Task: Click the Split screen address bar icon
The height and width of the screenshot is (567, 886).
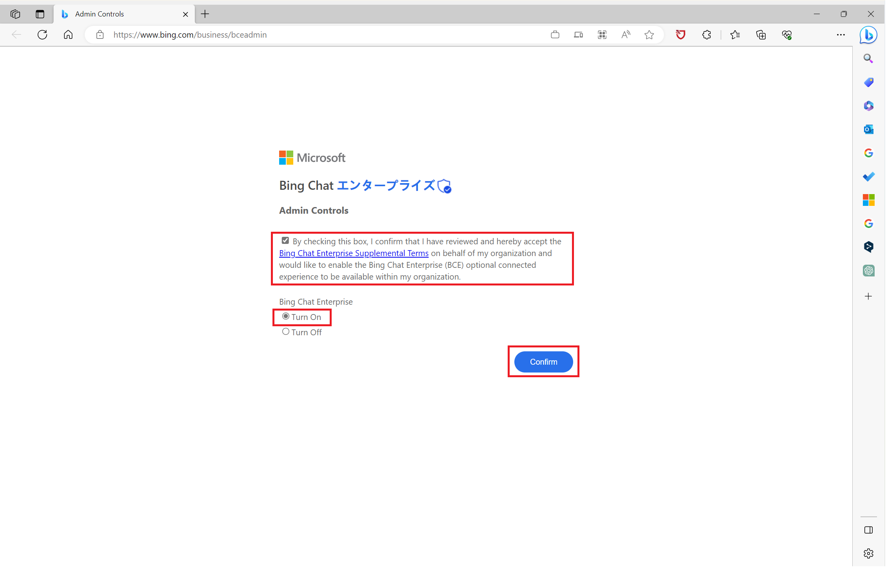Action: [x=578, y=35]
